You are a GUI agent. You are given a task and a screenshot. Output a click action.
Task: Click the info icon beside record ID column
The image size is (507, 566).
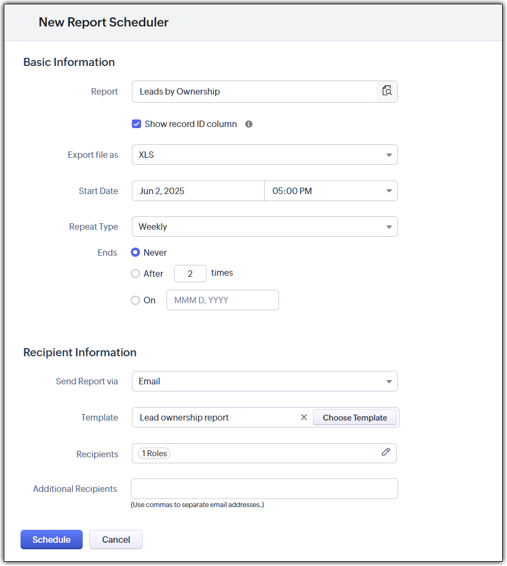click(x=249, y=124)
